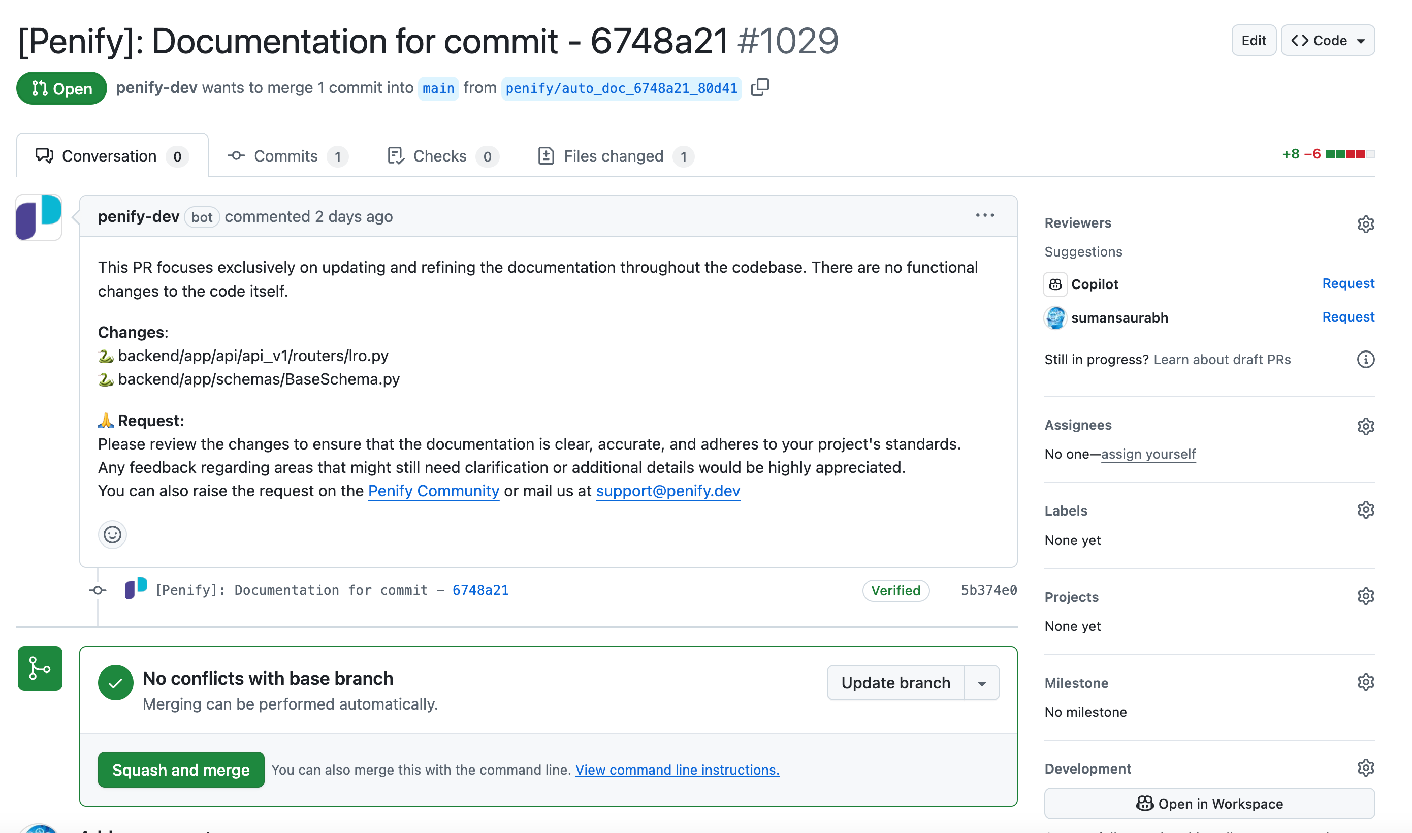Click the Squash and merge button

[x=181, y=770]
